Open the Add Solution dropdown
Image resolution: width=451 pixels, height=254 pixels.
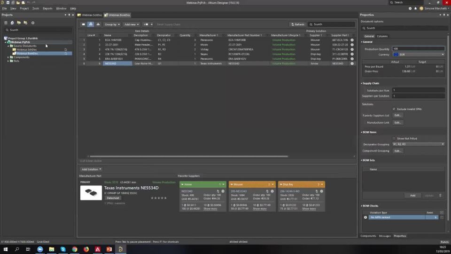[x=91, y=169]
